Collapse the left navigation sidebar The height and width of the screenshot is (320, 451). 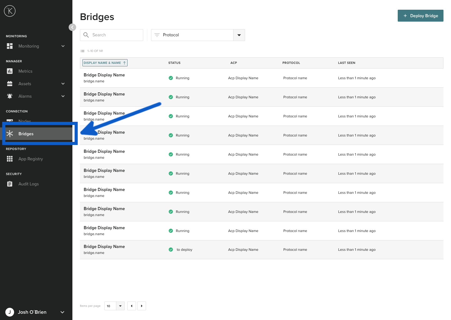[x=72, y=27]
